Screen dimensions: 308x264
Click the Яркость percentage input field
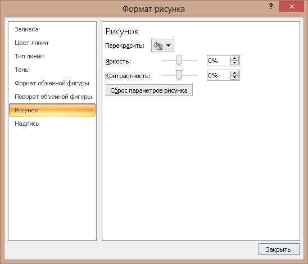[219, 61]
